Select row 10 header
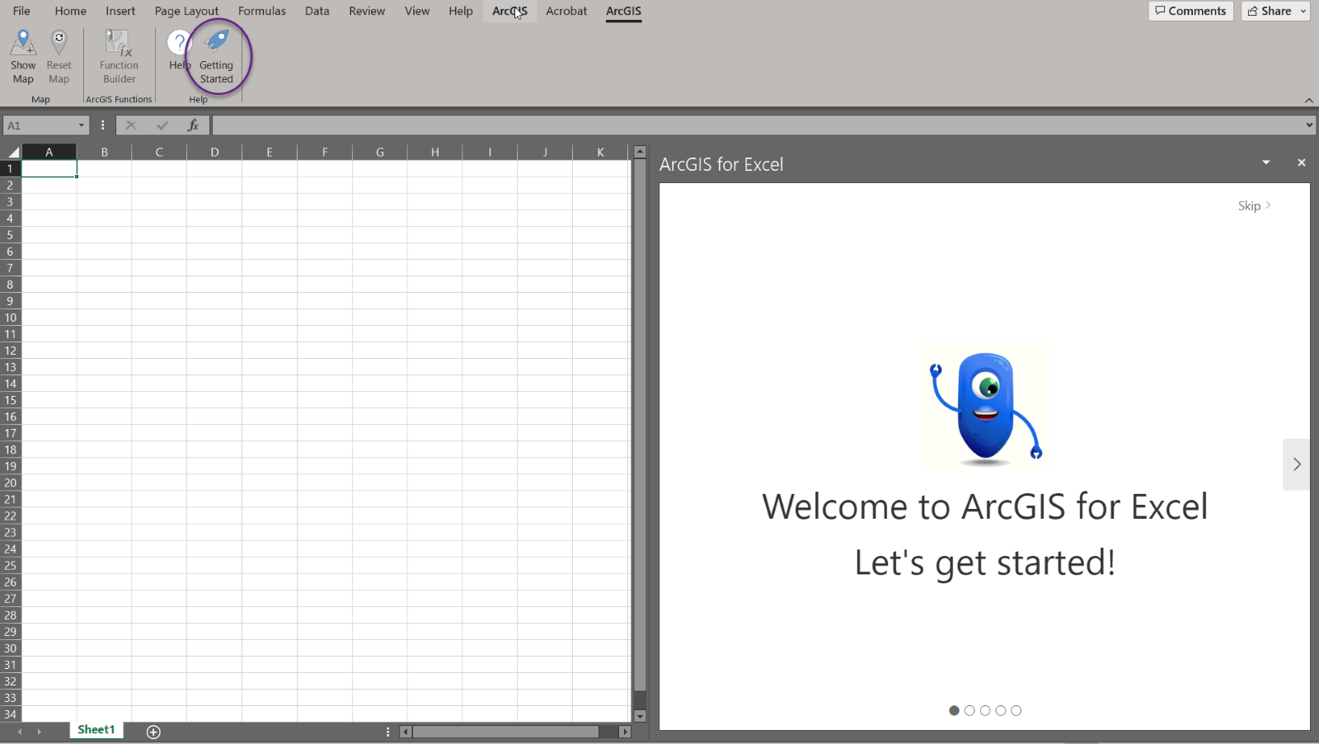This screenshot has width=1319, height=744. point(11,318)
